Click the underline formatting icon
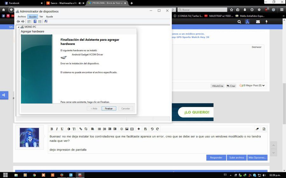 [x=62, y=129]
